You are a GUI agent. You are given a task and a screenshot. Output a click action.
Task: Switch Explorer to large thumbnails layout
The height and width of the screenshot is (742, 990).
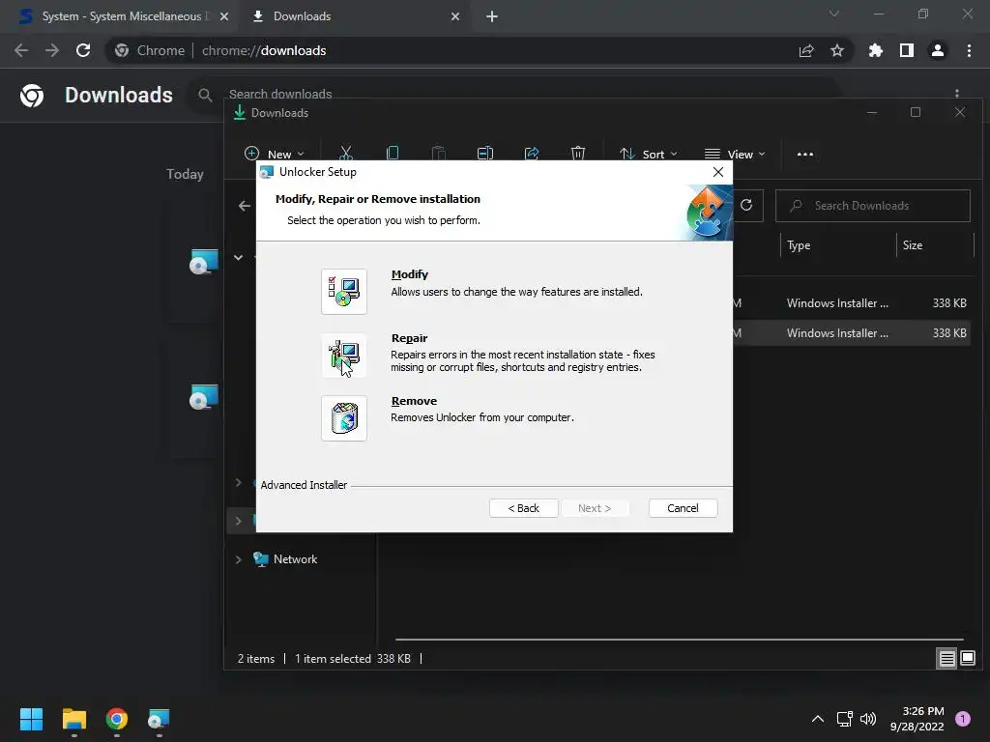968,659
